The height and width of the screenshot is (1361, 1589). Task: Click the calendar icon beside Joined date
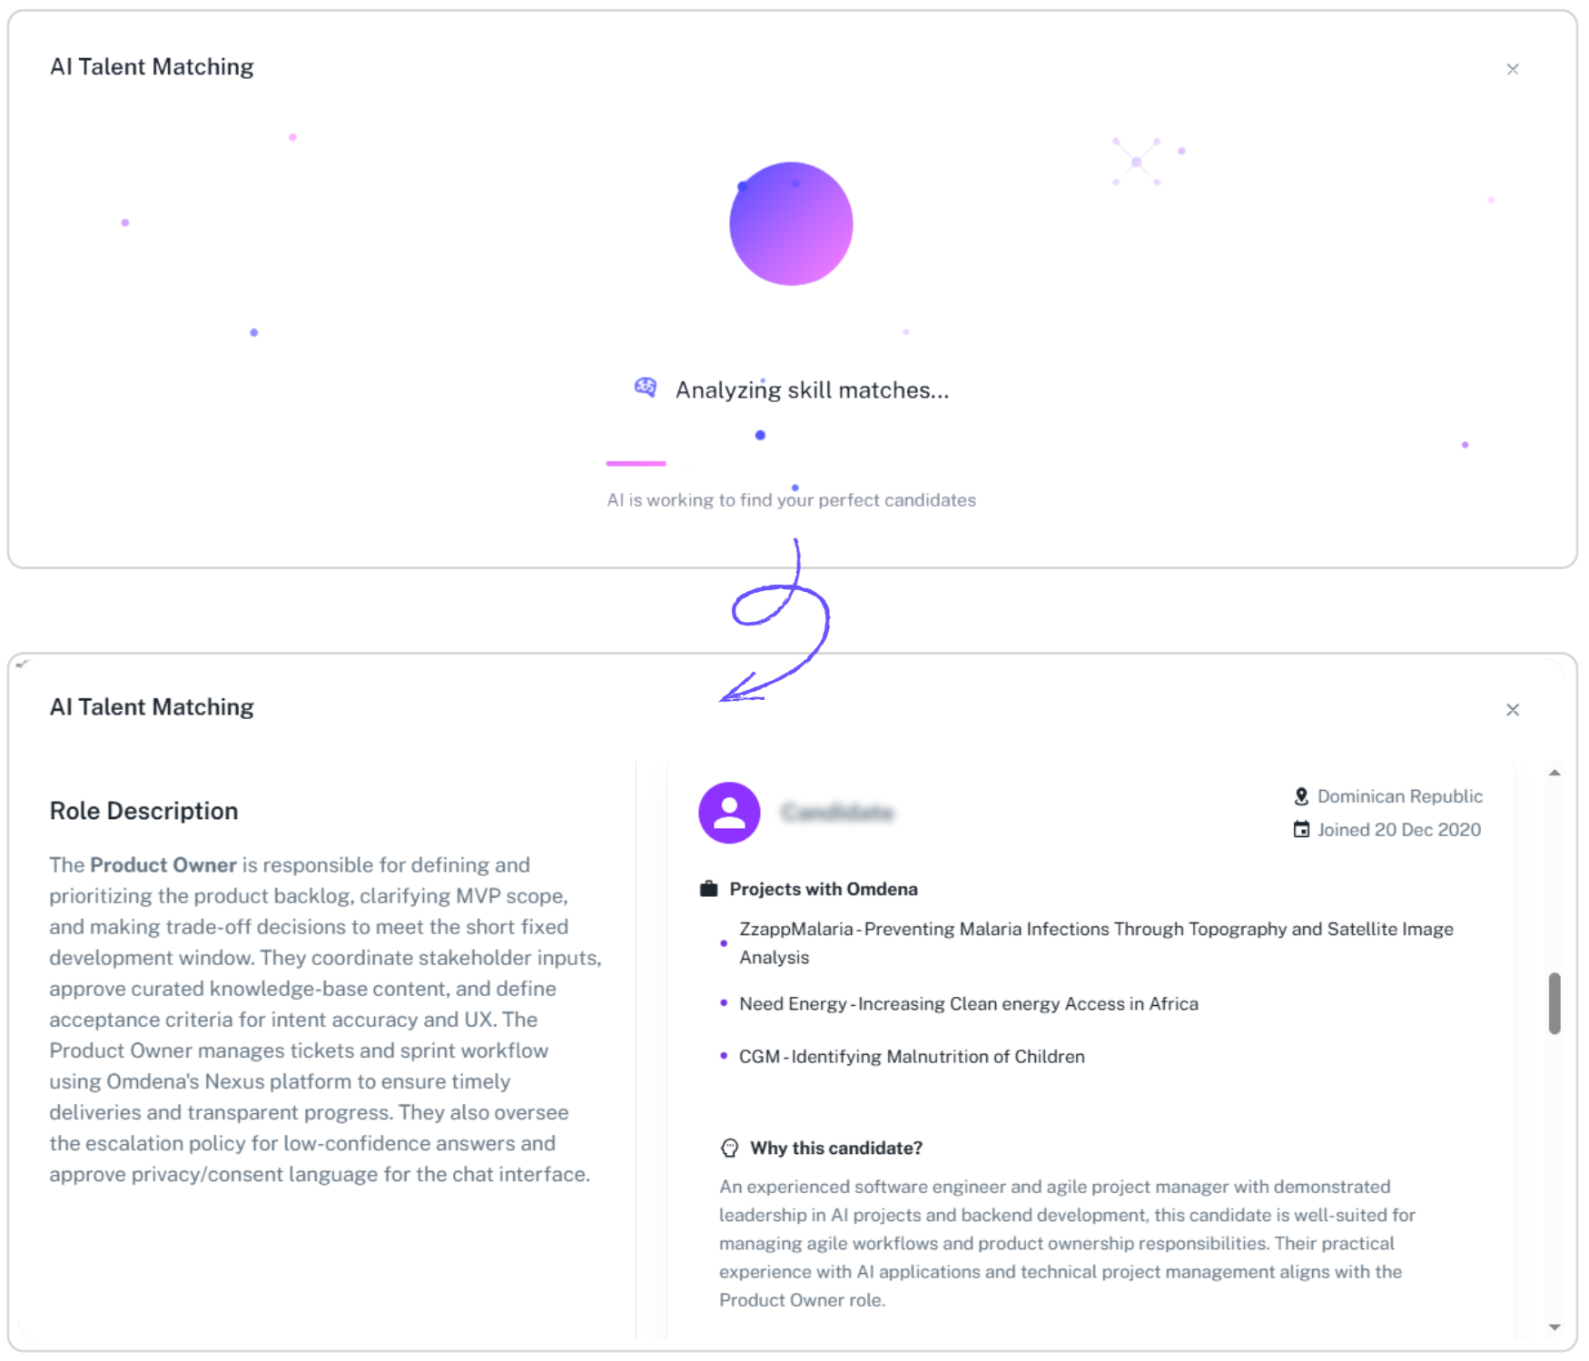(x=1300, y=829)
